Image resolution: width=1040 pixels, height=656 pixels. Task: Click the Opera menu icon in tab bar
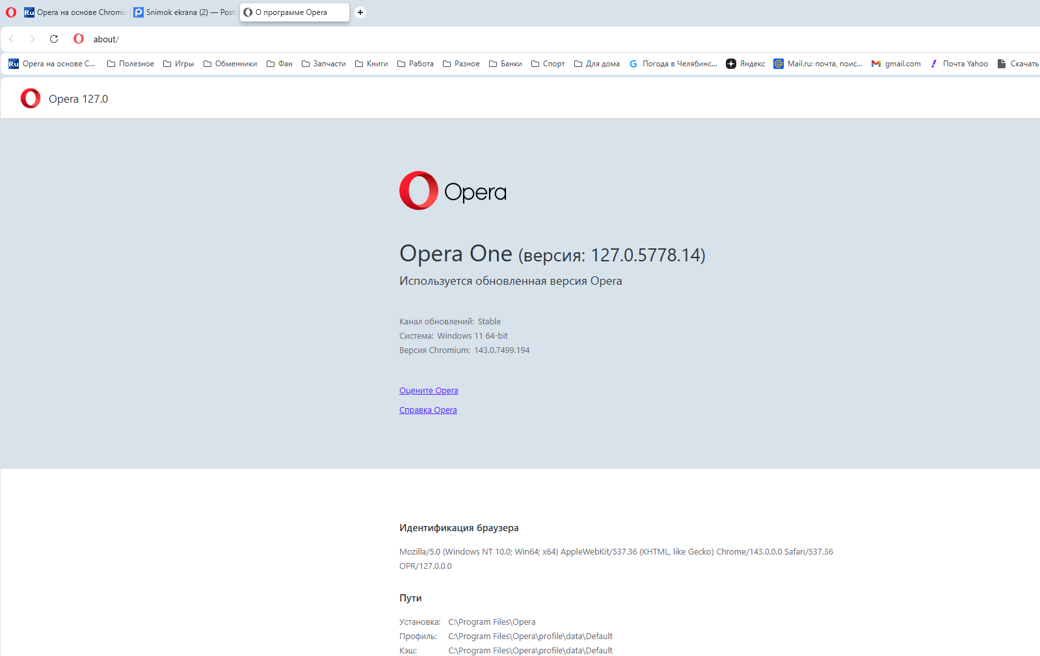(x=11, y=12)
